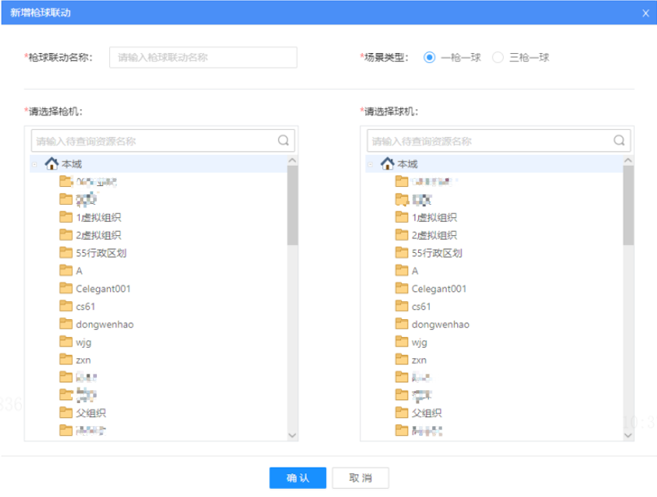Select 本域 label in gun camera tree
This screenshot has width=657, height=497.
coord(72,164)
